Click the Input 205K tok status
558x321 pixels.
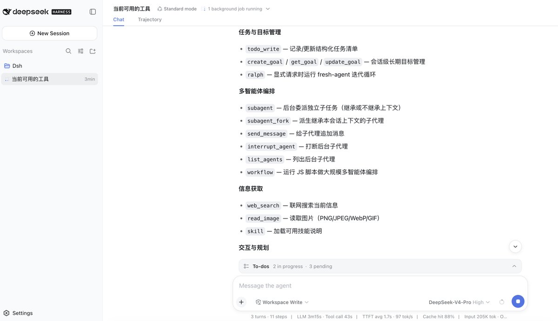(486, 316)
